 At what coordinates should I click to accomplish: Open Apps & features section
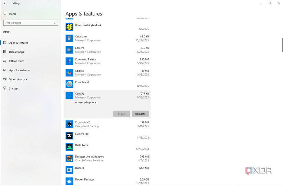coord(19,43)
